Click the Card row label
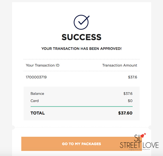Screen dimensions: 163x156 point(35,101)
